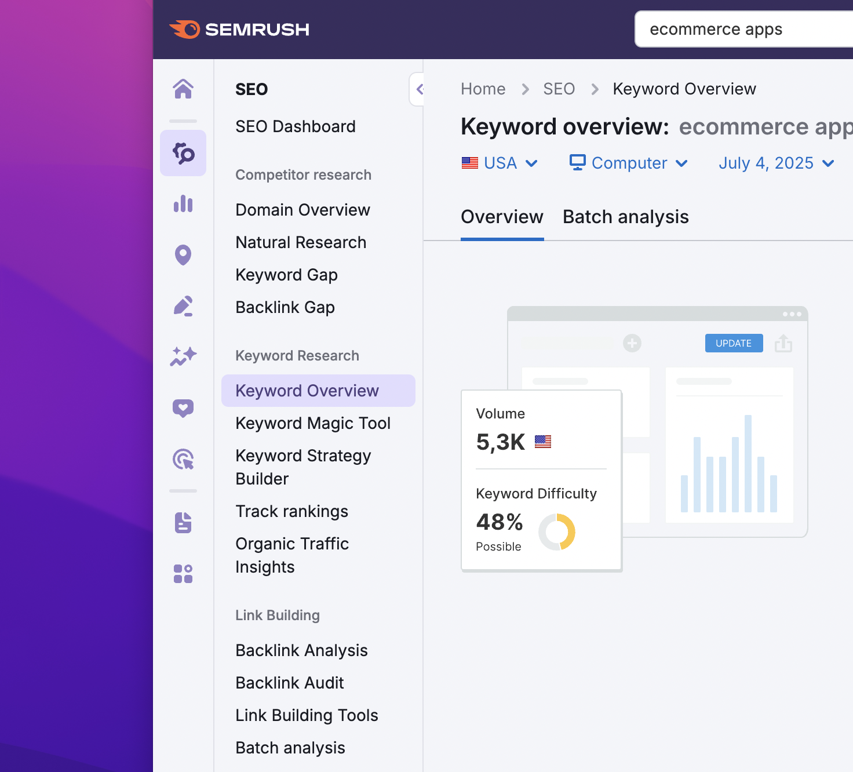Open the Home icon in sidebar
Screen dimensions: 853x772
click(183, 89)
